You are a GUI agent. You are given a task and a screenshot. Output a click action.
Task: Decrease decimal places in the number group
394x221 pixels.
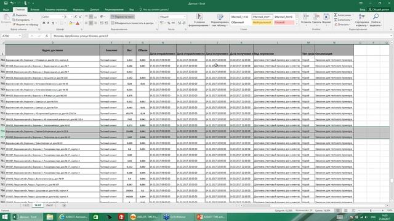184,23
